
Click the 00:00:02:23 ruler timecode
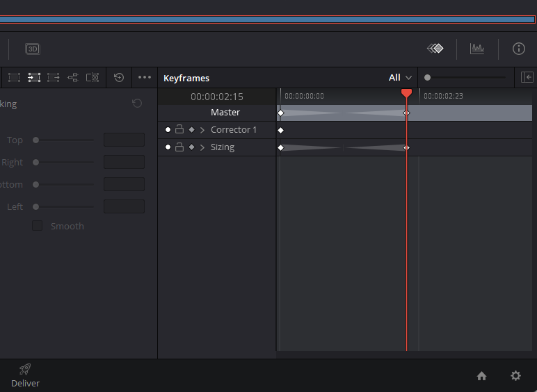pyautogui.click(x=443, y=96)
